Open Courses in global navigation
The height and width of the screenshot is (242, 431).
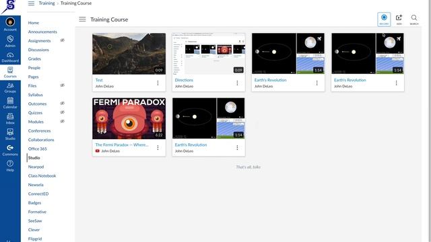10,72
